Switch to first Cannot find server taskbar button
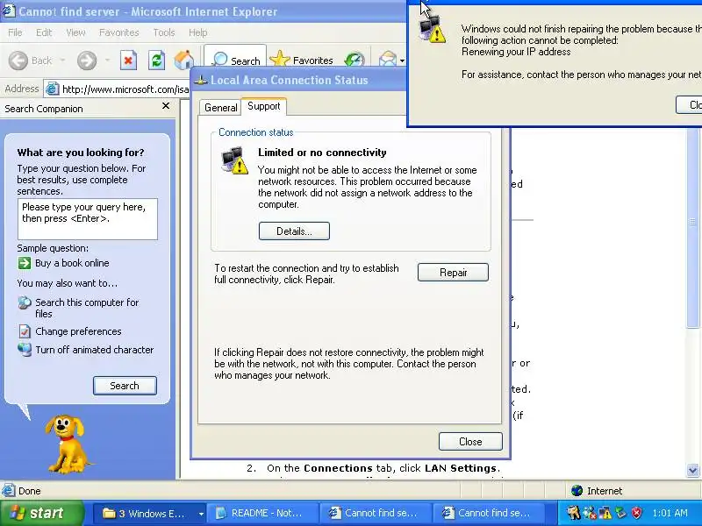Screen dimensions: 702x526 [x=376, y=513]
